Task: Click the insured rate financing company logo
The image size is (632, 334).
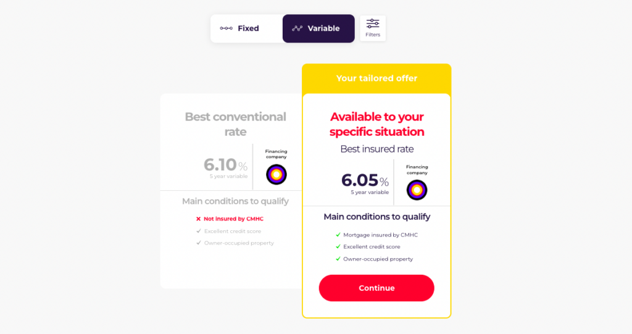Action: [x=417, y=190]
